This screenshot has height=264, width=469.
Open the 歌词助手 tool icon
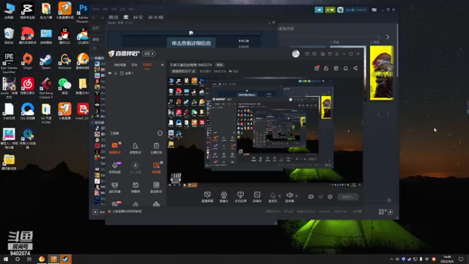coord(156,187)
